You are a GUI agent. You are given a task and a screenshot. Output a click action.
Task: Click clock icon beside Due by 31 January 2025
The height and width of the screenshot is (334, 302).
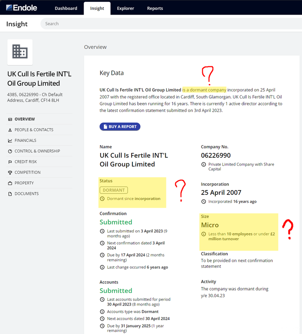point(102,326)
